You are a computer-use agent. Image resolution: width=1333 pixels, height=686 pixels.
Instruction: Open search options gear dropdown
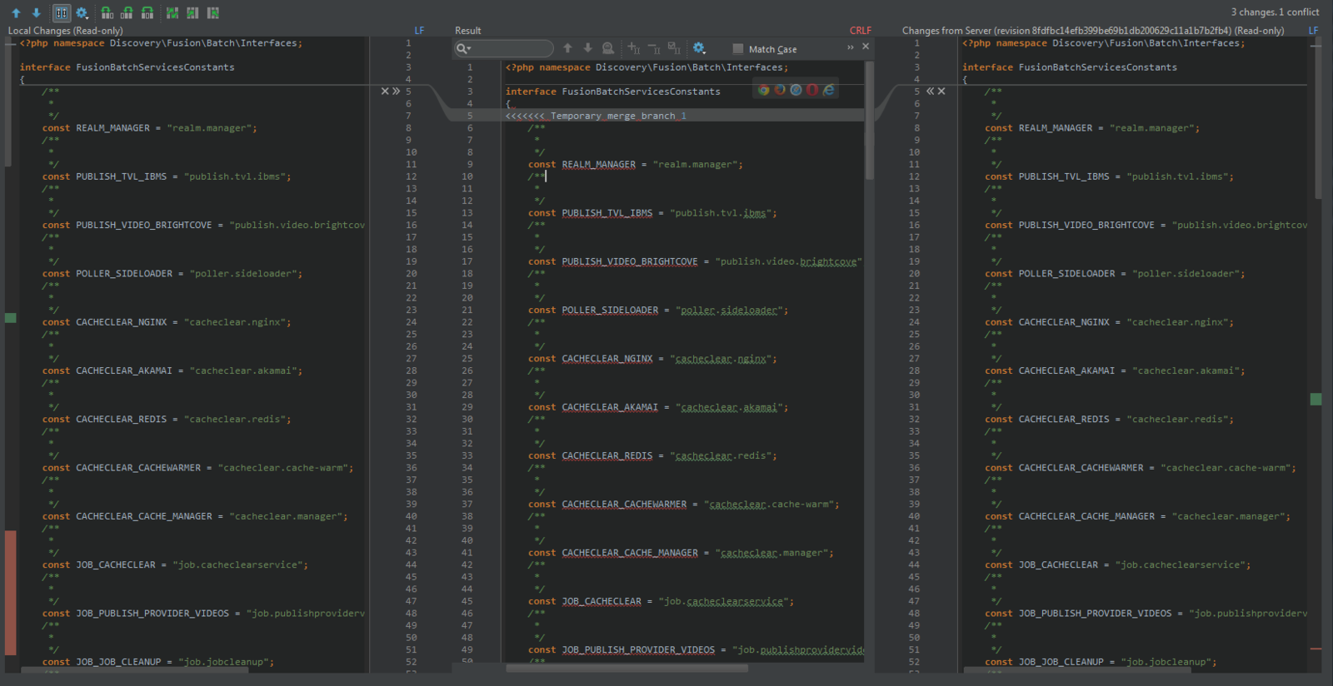[700, 48]
